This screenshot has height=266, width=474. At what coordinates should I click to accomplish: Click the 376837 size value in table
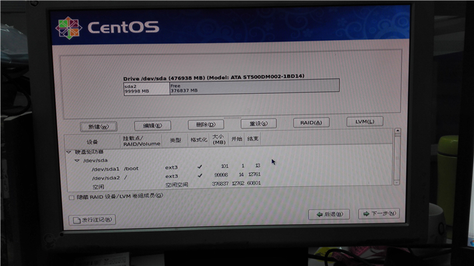click(x=220, y=184)
